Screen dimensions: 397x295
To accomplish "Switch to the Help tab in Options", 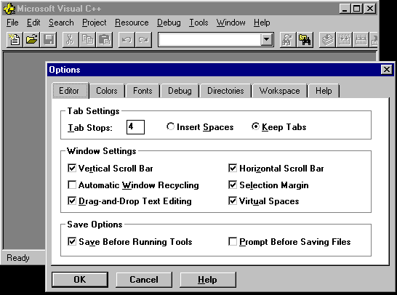I will (324, 91).
